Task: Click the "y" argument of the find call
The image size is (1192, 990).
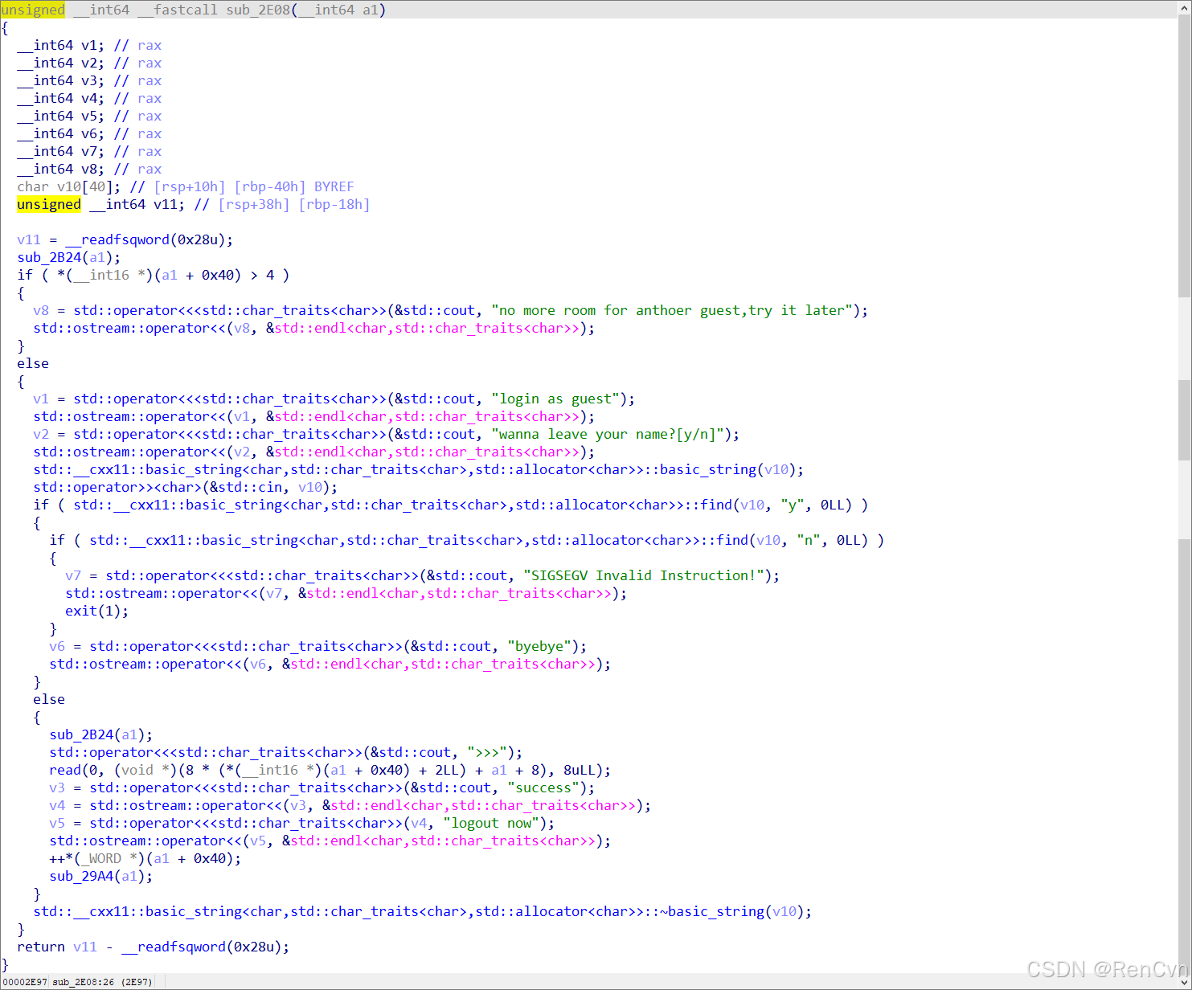Action: (793, 505)
